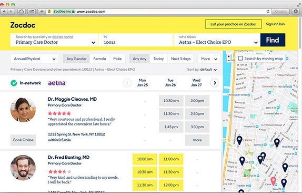Open the Primary Care Doctor specialty dropdown
This screenshot has width=302, height=193.
(54, 40)
